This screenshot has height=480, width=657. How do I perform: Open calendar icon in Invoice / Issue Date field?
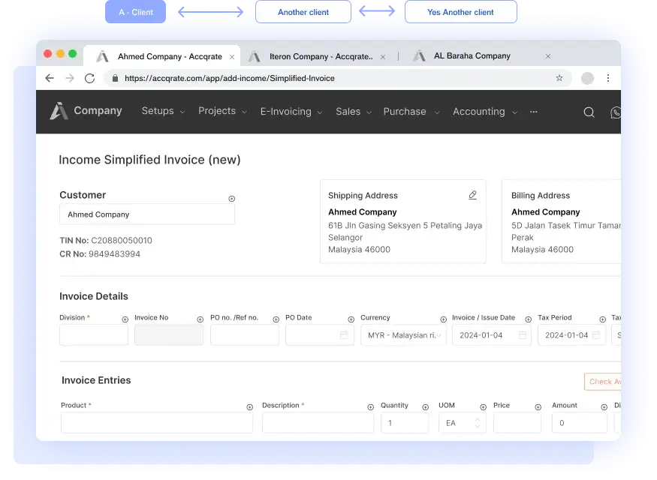tap(523, 335)
